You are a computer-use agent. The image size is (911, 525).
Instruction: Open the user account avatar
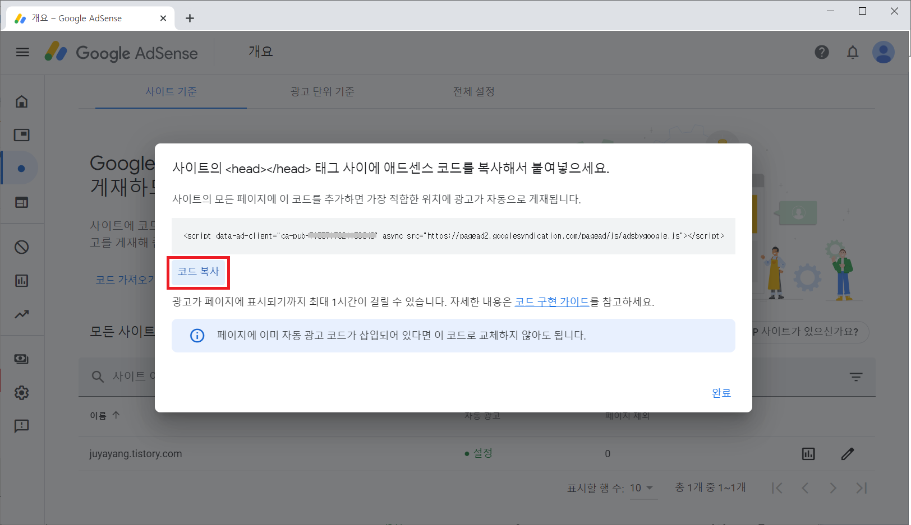point(883,52)
